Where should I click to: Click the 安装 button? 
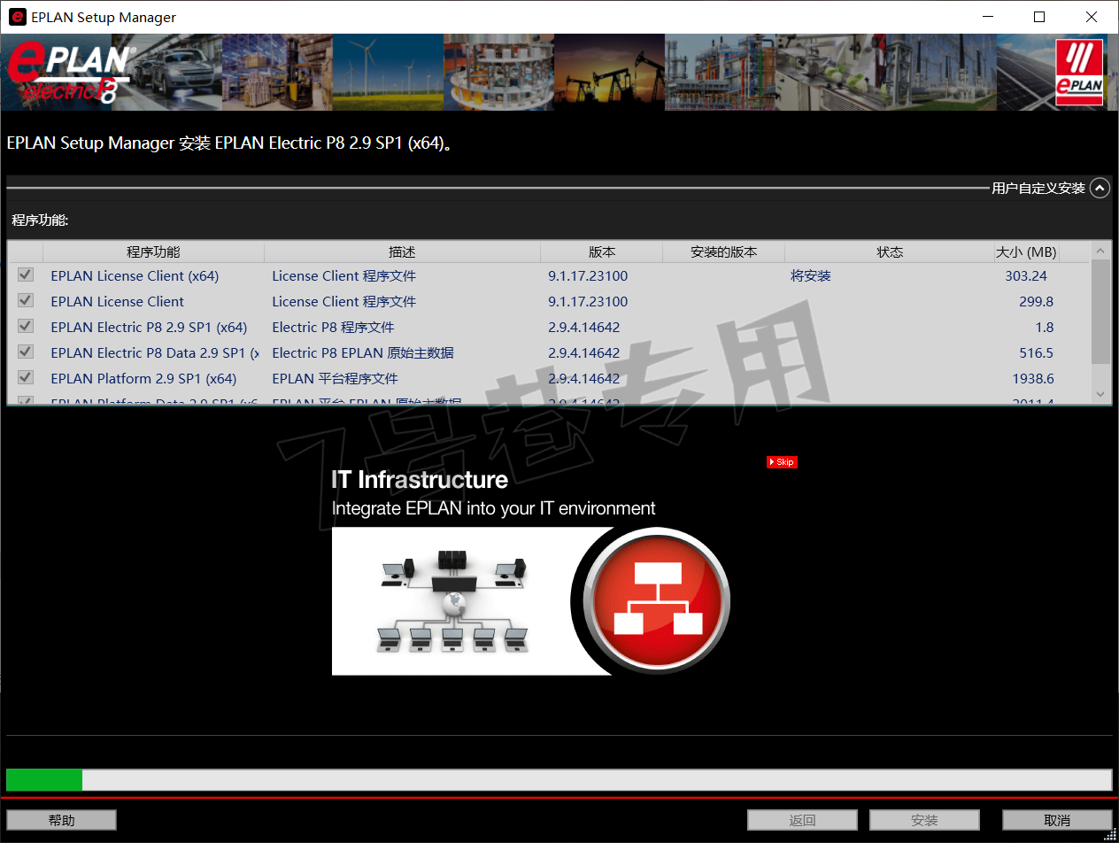click(924, 820)
